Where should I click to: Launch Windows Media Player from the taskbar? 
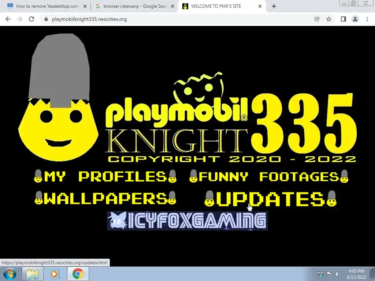(55, 274)
